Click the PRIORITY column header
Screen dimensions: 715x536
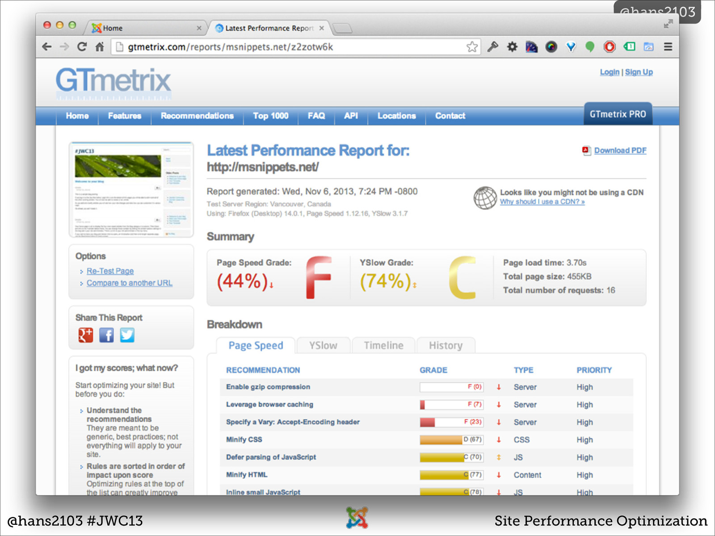coord(594,370)
